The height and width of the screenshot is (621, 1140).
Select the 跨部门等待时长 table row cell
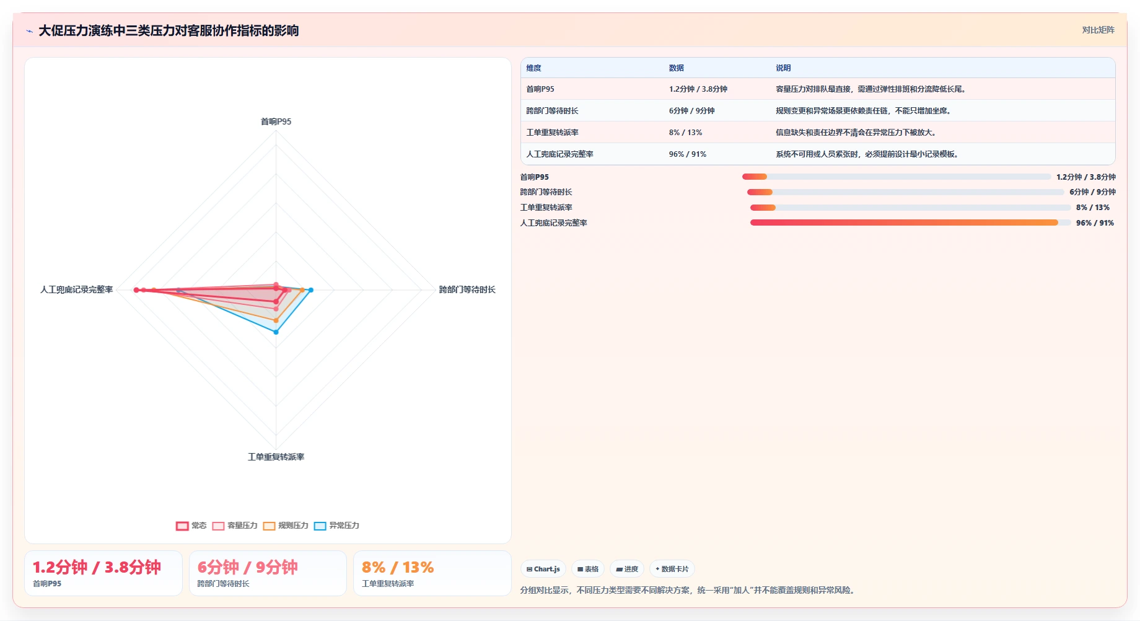592,111
